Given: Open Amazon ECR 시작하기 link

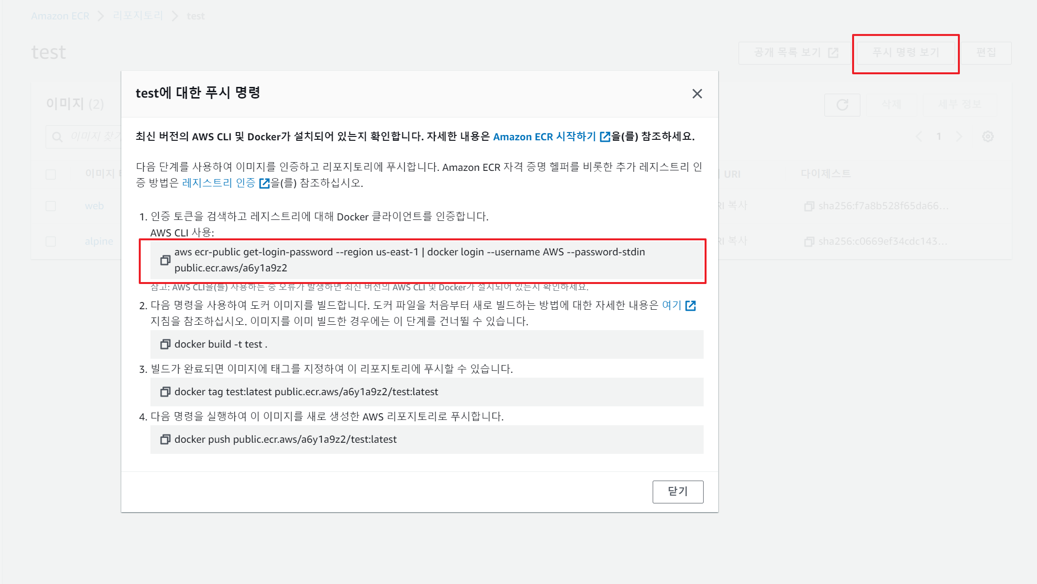Looking at the screenshot, I should click(544, 137).
